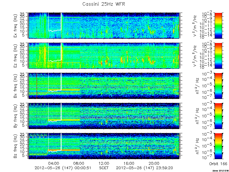This screenshot has width=229, height=172.
Task: Click the By freq (Hz) axis label
Action: pos(16,116)
